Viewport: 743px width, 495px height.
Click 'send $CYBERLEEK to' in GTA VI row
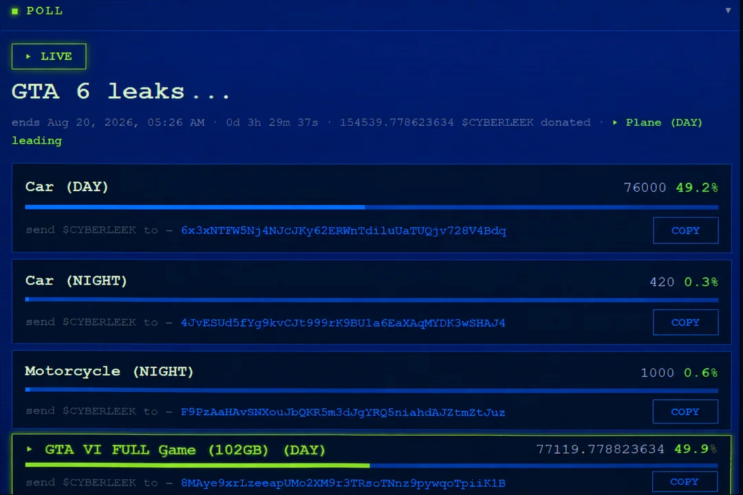pos(92,483)
